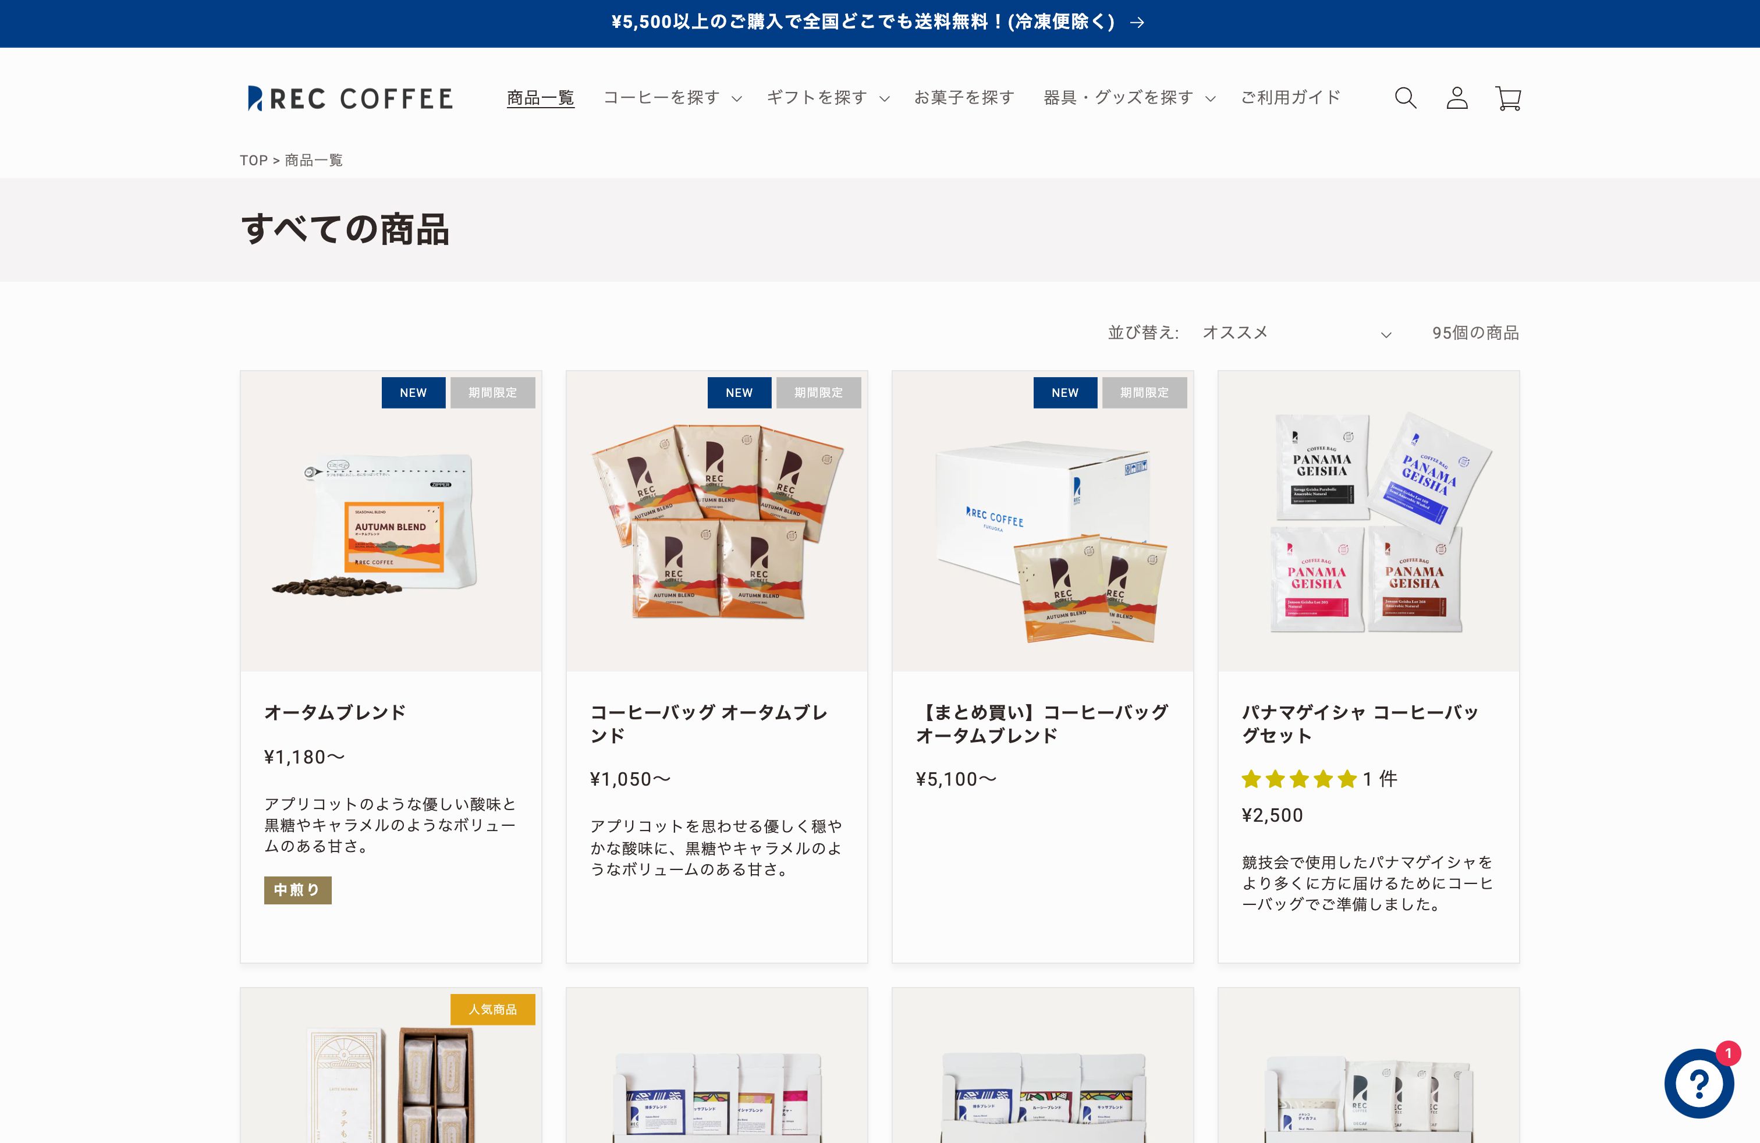Open the ご利用ガイド page
1760x1143 pixels.
(1290, 97)
